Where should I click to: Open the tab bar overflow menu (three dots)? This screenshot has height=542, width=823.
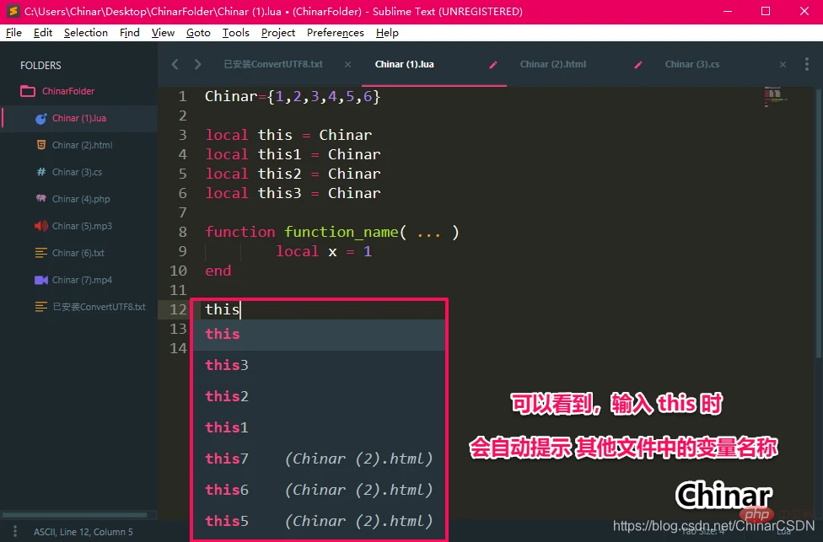tap(807, 64)
